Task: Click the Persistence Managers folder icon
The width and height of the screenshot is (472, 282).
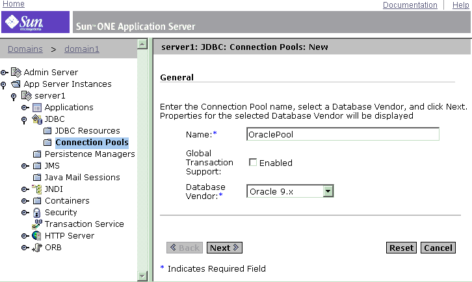Action: pos(36,154)
